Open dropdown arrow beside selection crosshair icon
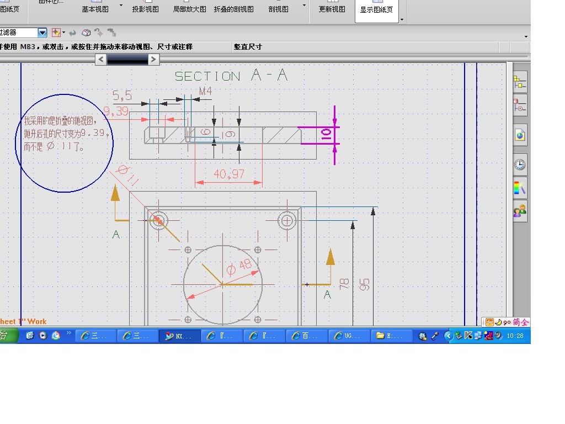The height and width of the screenshot is (424, 565). 64,33
